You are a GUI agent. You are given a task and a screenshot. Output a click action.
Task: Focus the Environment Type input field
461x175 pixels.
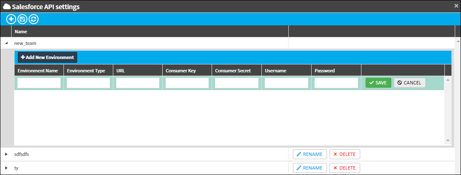88,83
